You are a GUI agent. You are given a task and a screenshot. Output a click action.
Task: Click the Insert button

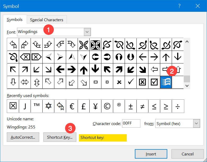tap(151, 154)
